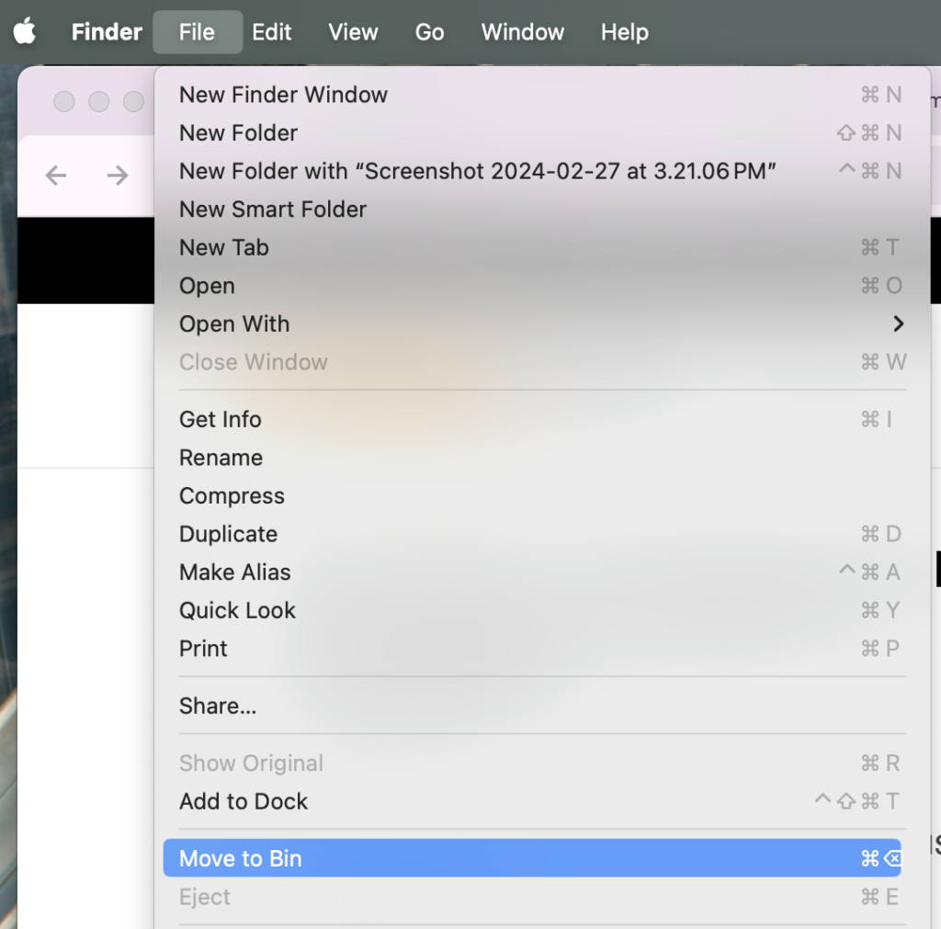This screenshot has height=929, width=941.
Task: Open the Apple menu
Action: coord(24,31)
